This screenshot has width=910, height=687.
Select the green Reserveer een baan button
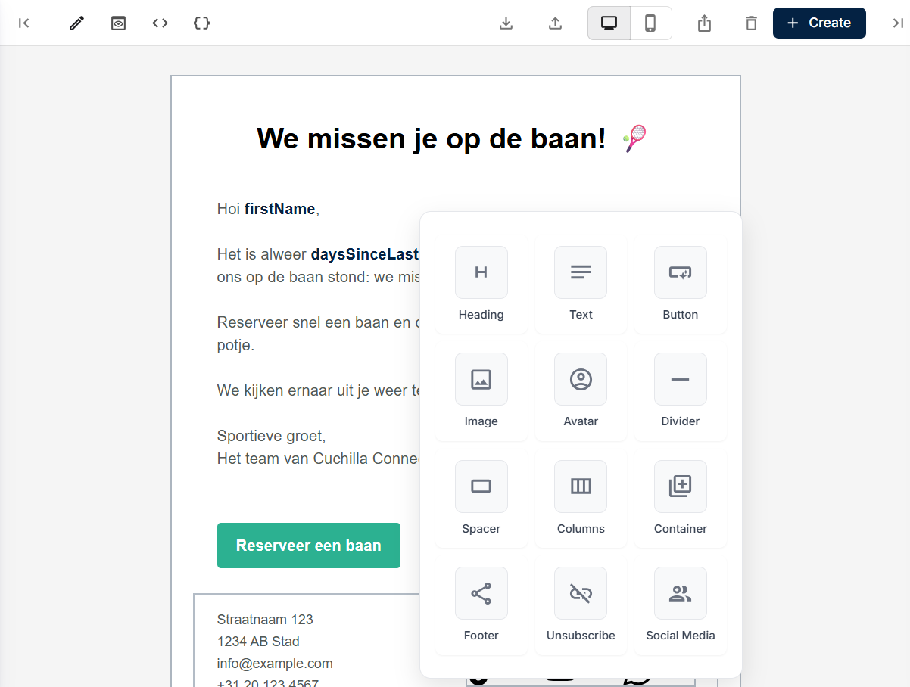(308, 546)
